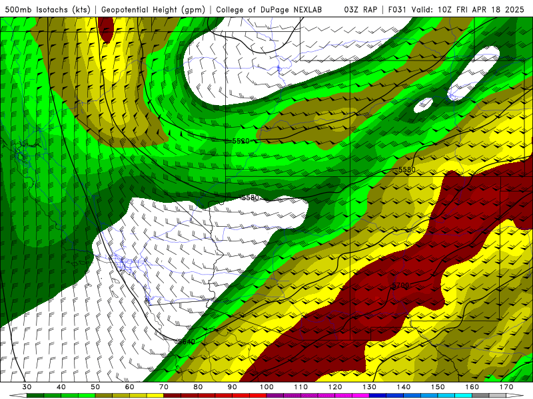Select the dark red 70-75 kt swatch
Image resolution: width=533 pixels, height=399 pixels.
[173, 396]
